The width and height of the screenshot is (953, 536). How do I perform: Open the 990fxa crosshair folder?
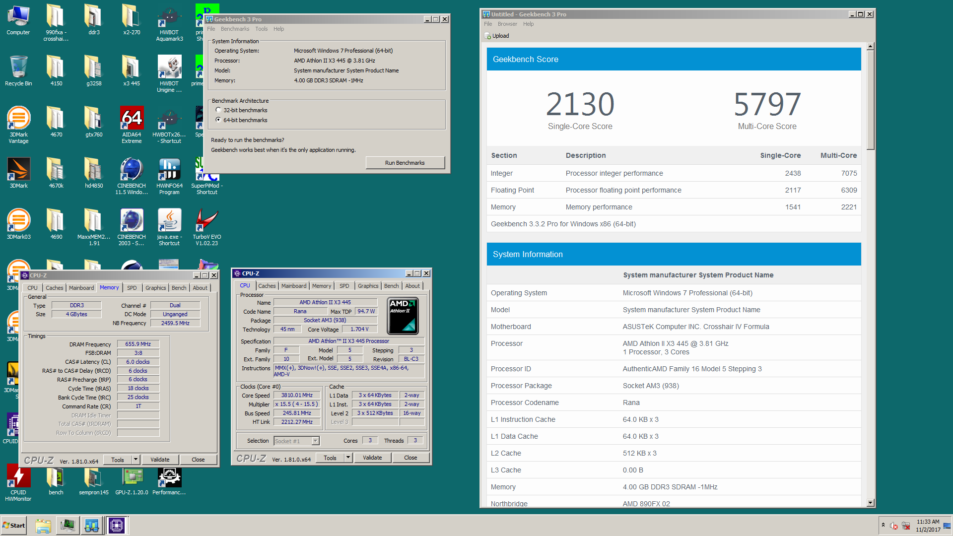tap(56, 22)
